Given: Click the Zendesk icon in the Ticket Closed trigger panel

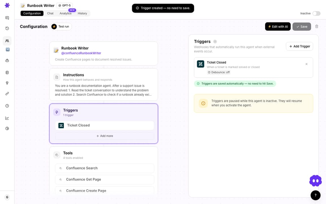Looking at the screenshot, I should click(x=200, y=64).
